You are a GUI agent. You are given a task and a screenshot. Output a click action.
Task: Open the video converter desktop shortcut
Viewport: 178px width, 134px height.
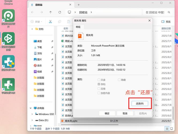click(8, 42)
